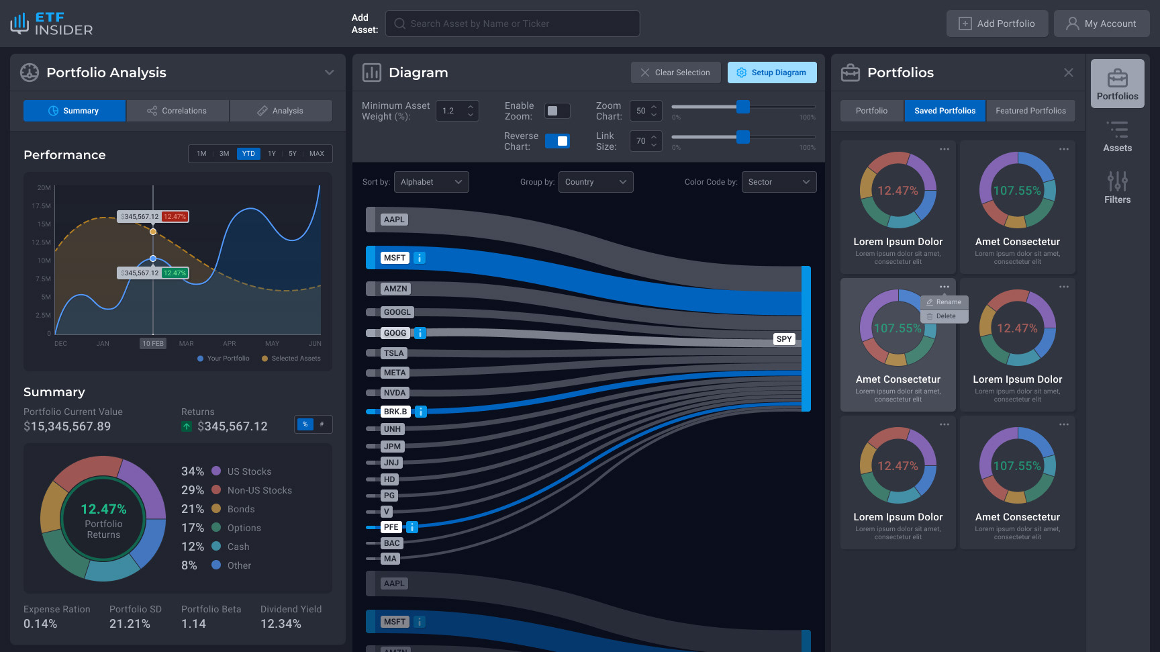Click SPY node label in diagram
1160x652 pixels.
coord(784,339)
